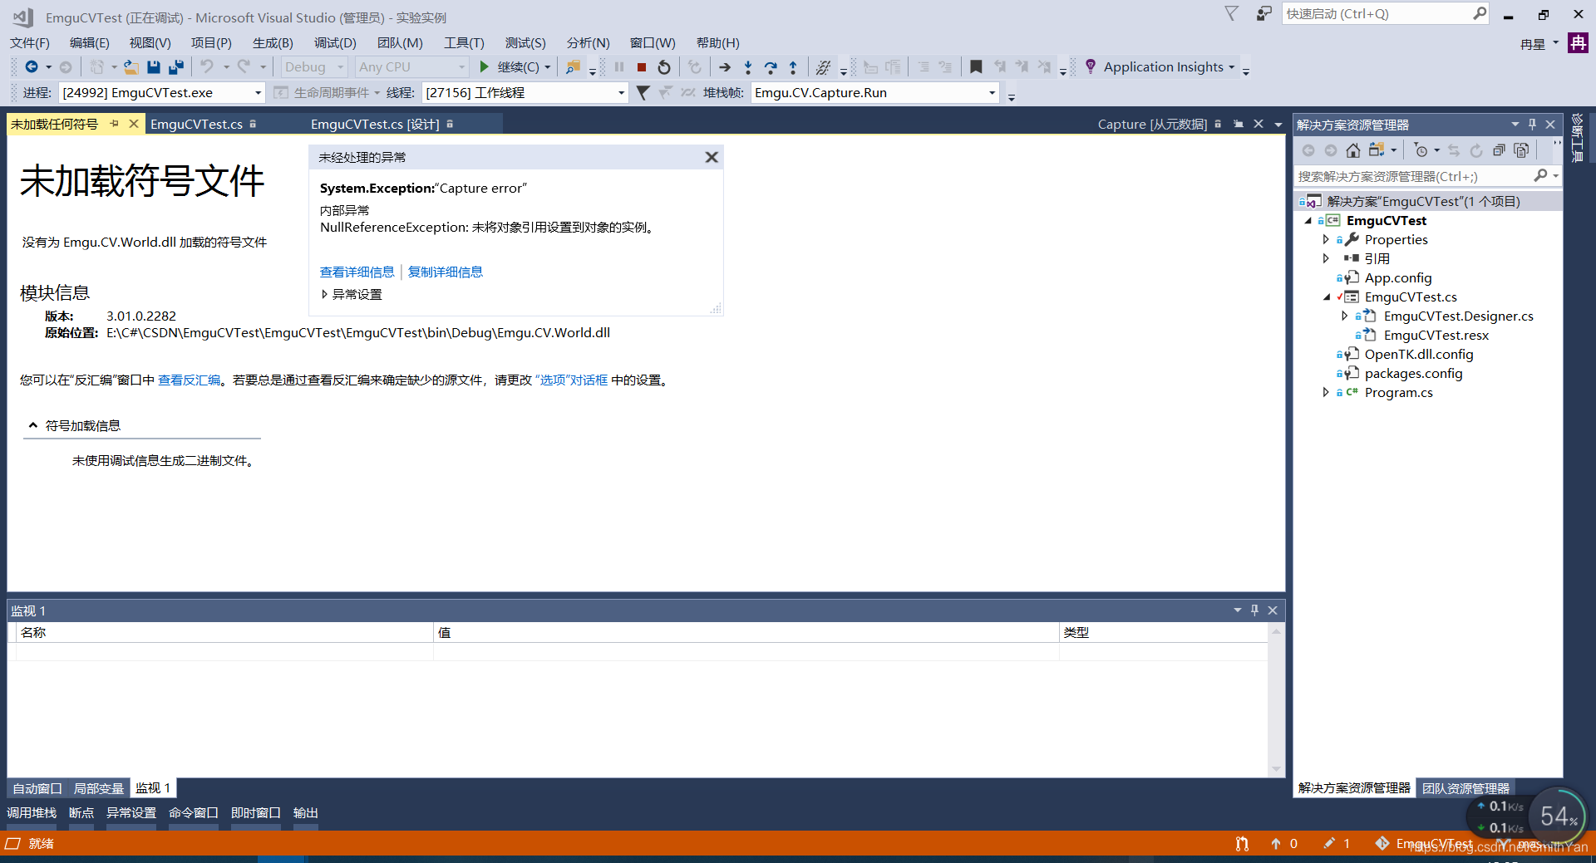Click the 查看详细信息 link
This screenshot has height=863, width=1596.
coord(357,272)
